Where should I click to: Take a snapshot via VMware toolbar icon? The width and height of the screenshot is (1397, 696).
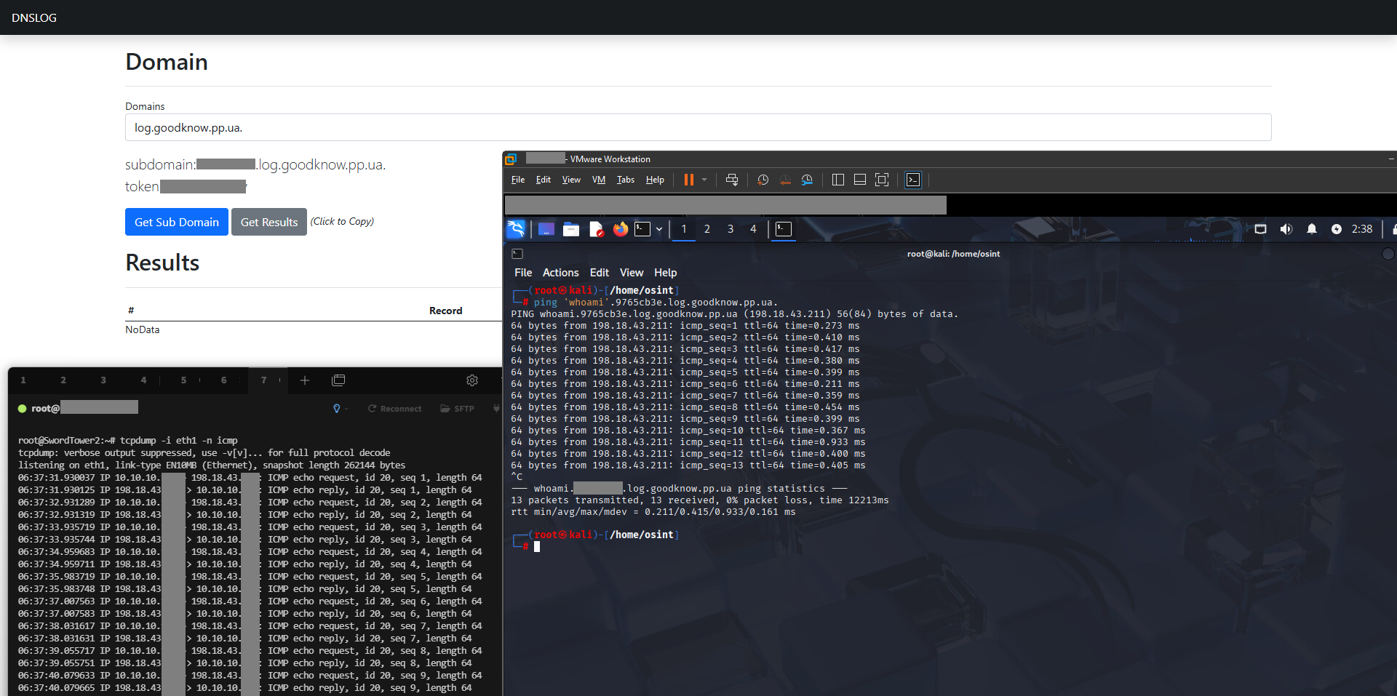click(x=763, y=180)
